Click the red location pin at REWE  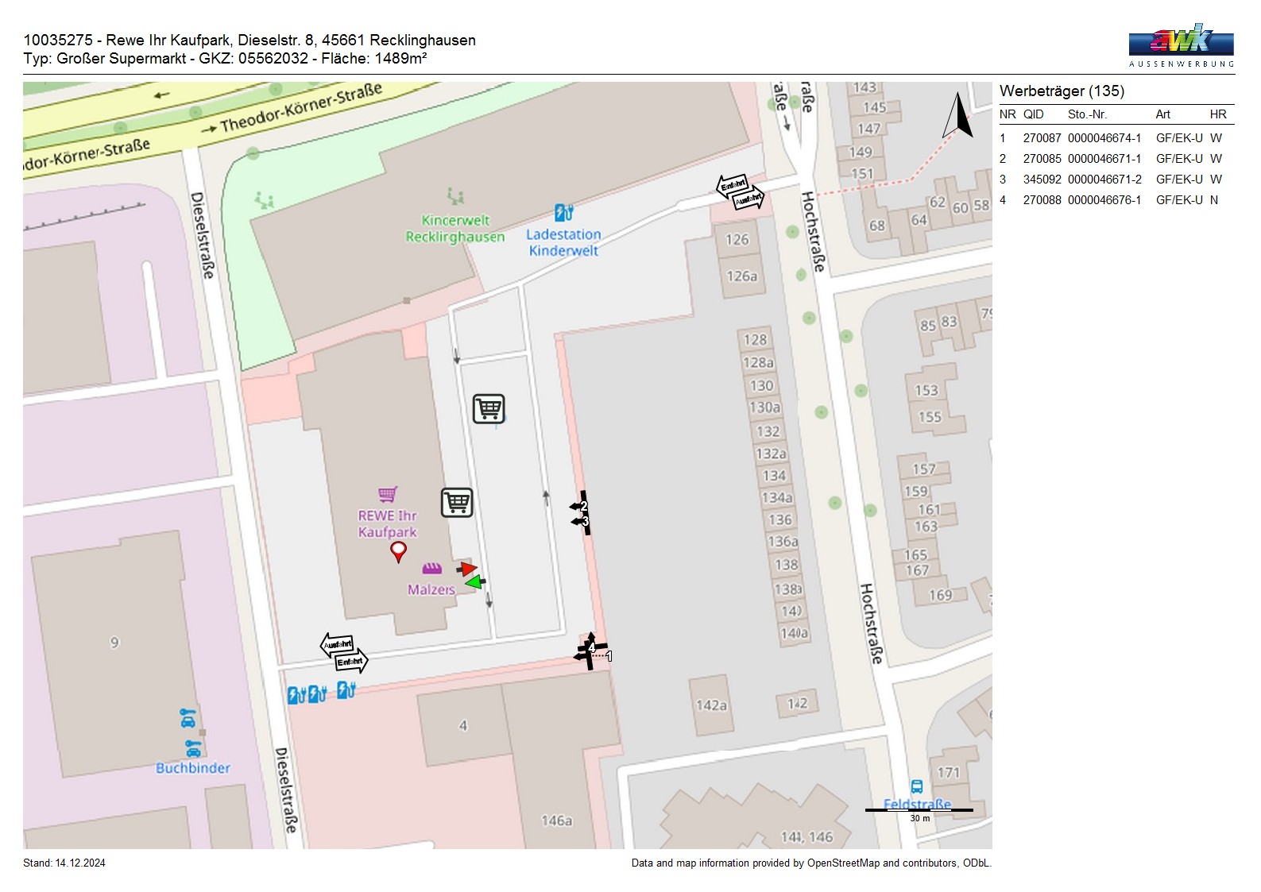click(x=399, y=550)
